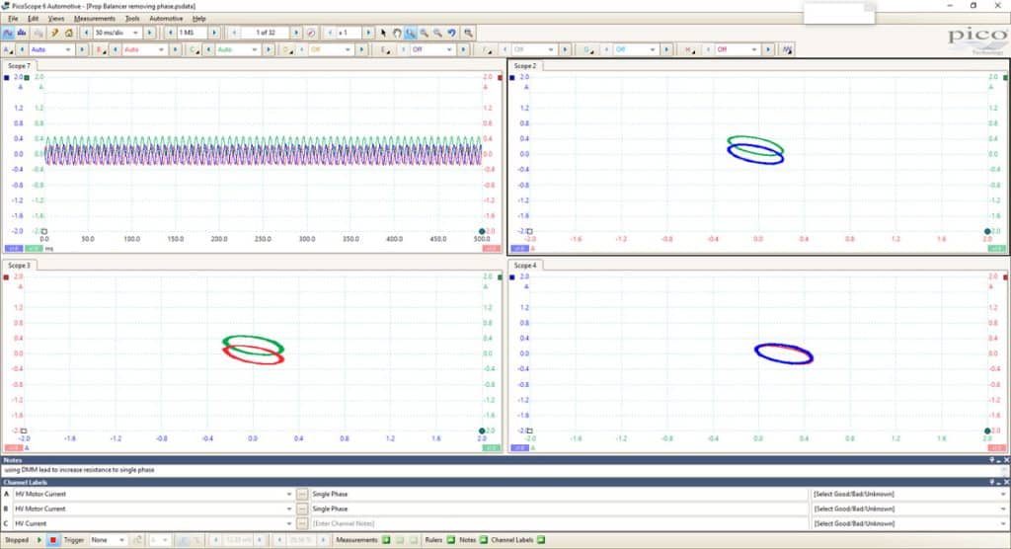This screenshot has height=549, width=1011.
Task: Click Channel C Enter Channel Notes field
Action: pyautogui.click(x=559, y=524)
